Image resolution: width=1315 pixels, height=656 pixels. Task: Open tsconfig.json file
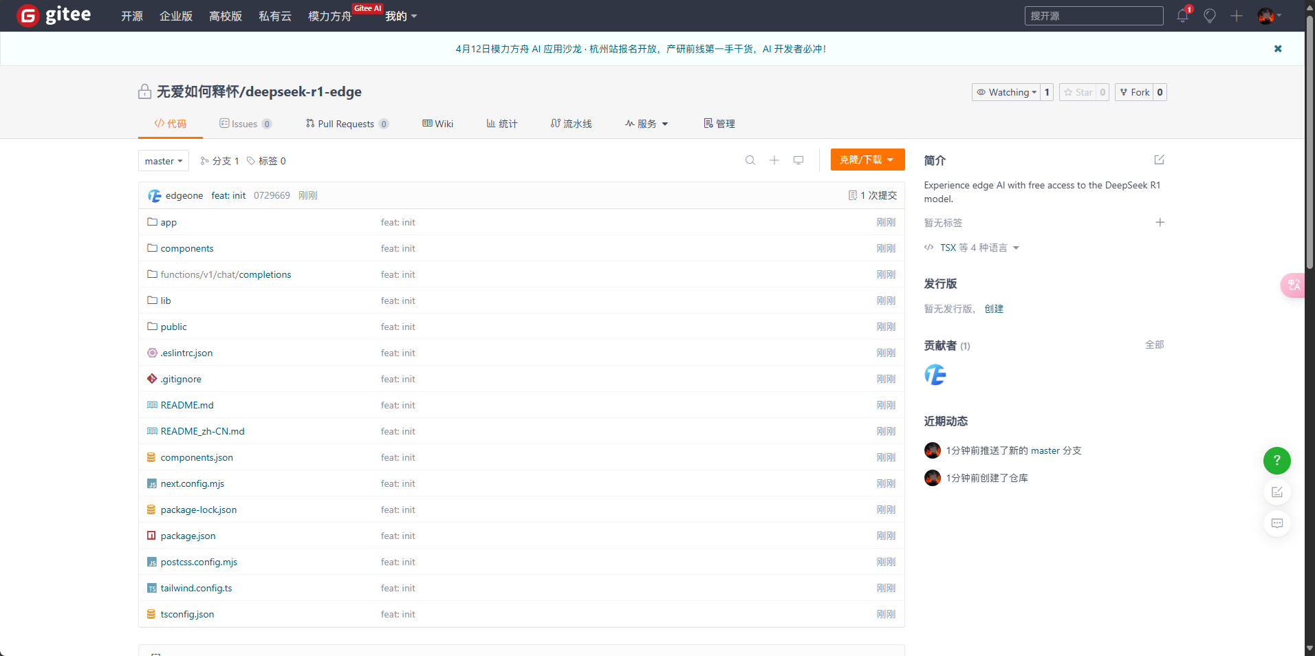click(x=187, y=614)
